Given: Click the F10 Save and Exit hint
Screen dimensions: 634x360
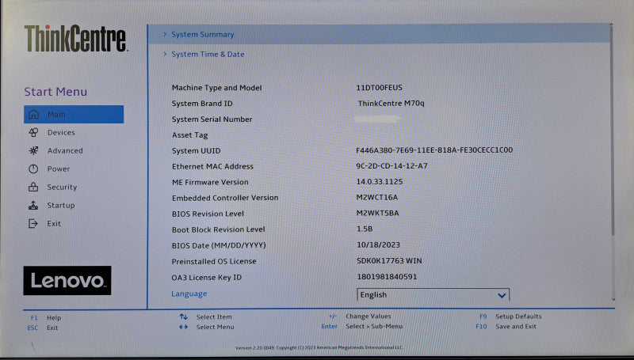Looking at the screenshot, I should (506, 327).
